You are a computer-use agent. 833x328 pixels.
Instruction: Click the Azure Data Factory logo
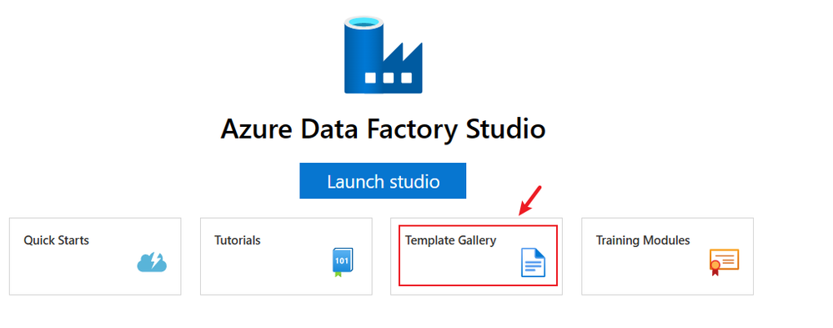[383, 54]
